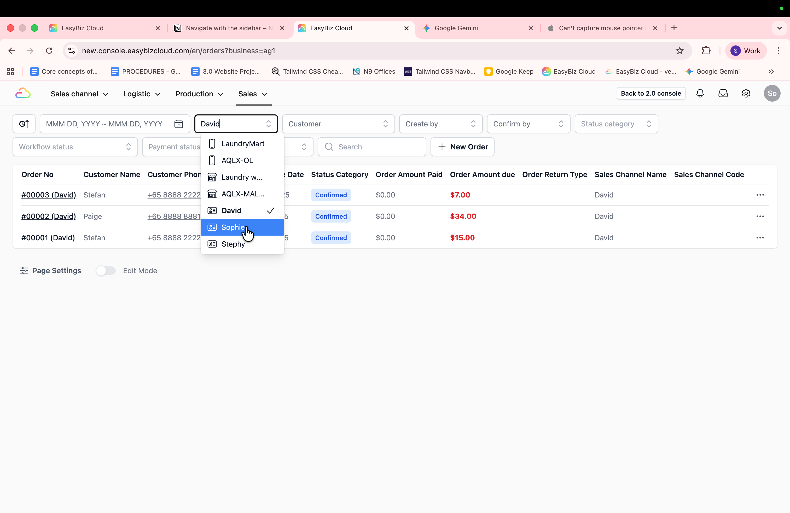The width and height of the screenshot is (790, 513).
Task: Click the sort order icon button
Action: (24, 124)
